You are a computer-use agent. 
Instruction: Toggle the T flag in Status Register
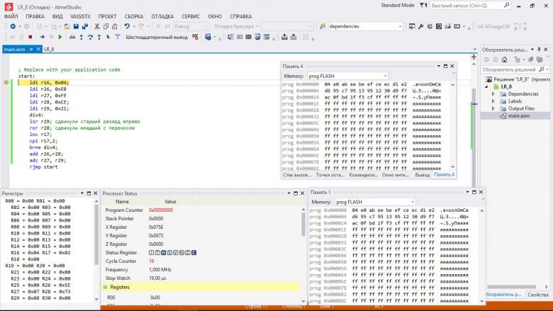point(157,252)
